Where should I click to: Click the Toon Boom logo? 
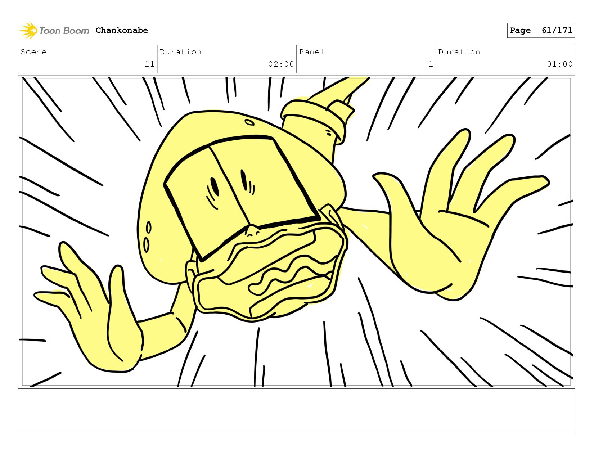(54, 31)
